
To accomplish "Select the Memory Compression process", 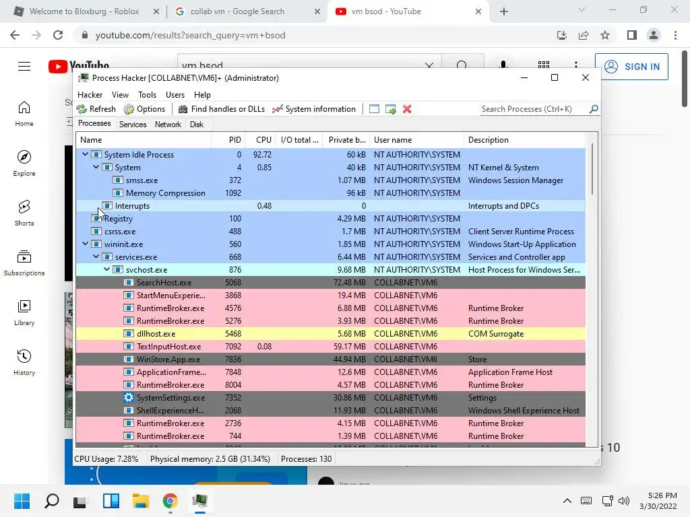I will (330, 193).
